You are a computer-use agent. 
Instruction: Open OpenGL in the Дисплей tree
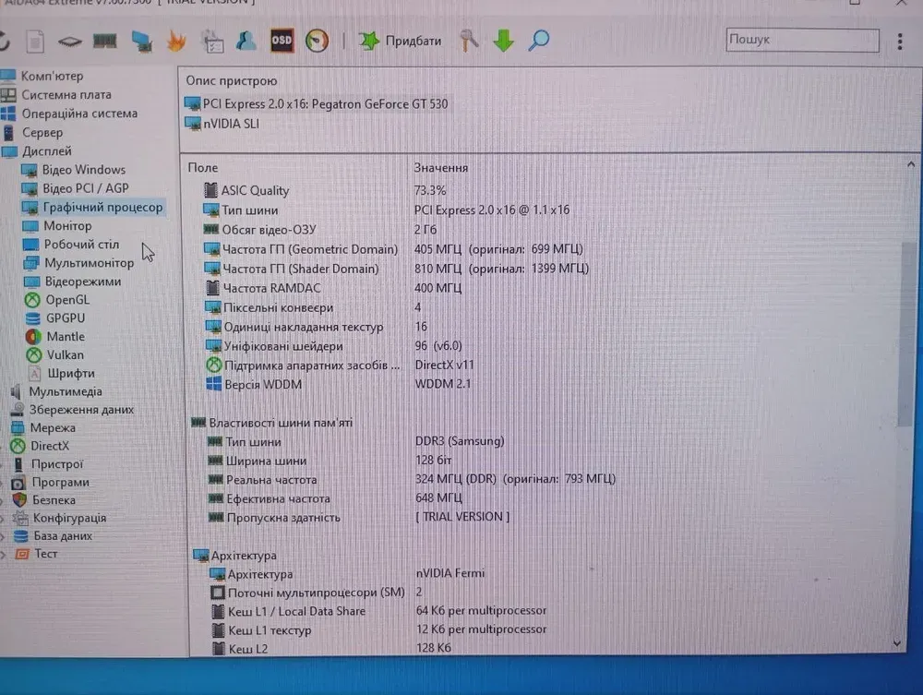(x=67, y=300)
